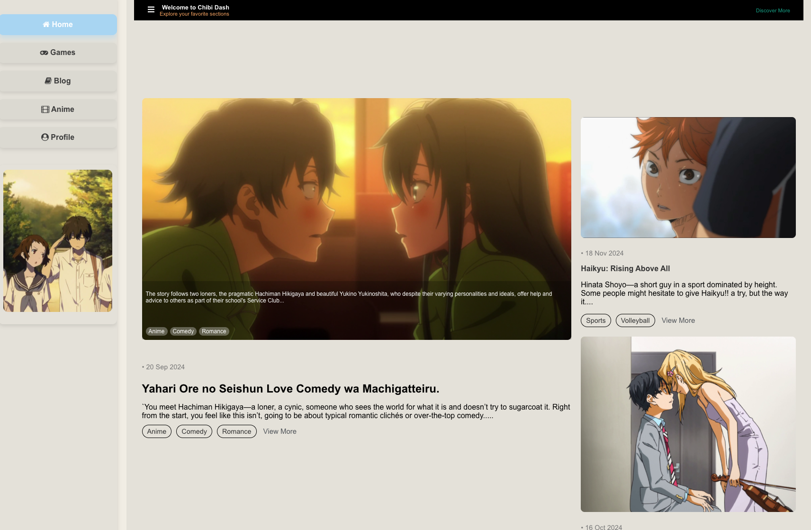
Task: Click the Games controller icon
Action: [44, 53]
